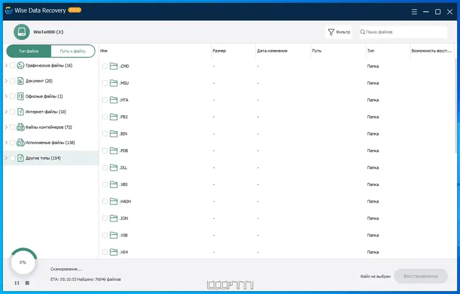The height and width of the screenshot is (294, 460).
Task: Select the Файлы контейнеров (72) checkbox
Action: 12,127
